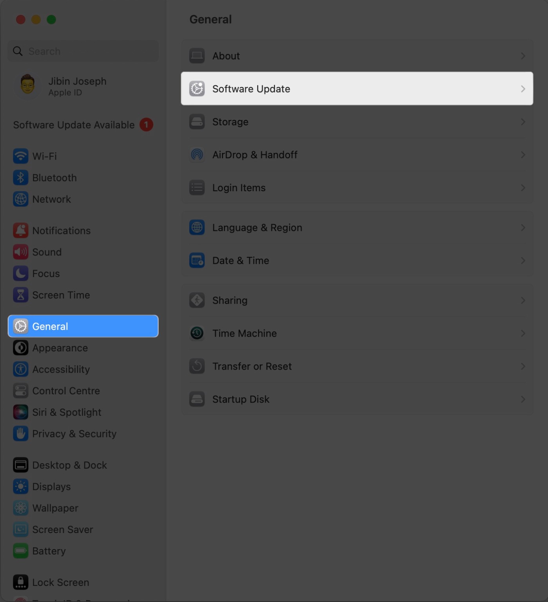Click the Screen Saver icon
This screenshot has height=602, width=548.
click(x=20, y=529)
